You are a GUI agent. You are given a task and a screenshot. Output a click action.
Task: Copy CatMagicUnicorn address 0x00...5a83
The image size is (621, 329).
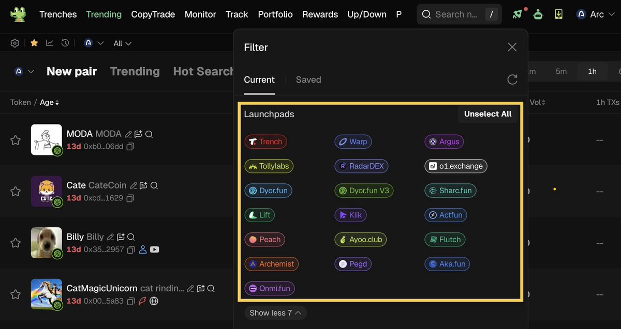[x=130, y=301]
